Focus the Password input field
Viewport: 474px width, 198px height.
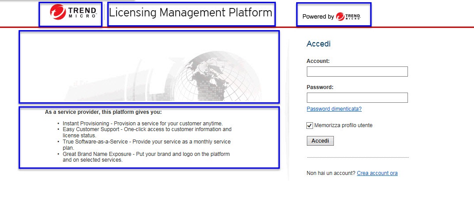pyautogui.click(x=357, y=98)
